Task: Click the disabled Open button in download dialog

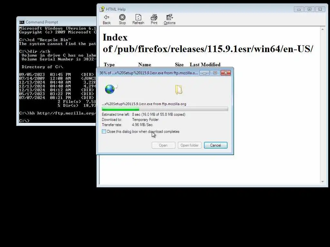Action: 163,145
